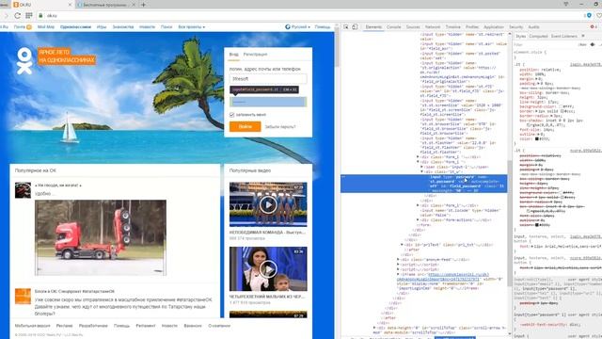
Task: Switch to the Sources tab in DevTools
Action: click(413, 27)
